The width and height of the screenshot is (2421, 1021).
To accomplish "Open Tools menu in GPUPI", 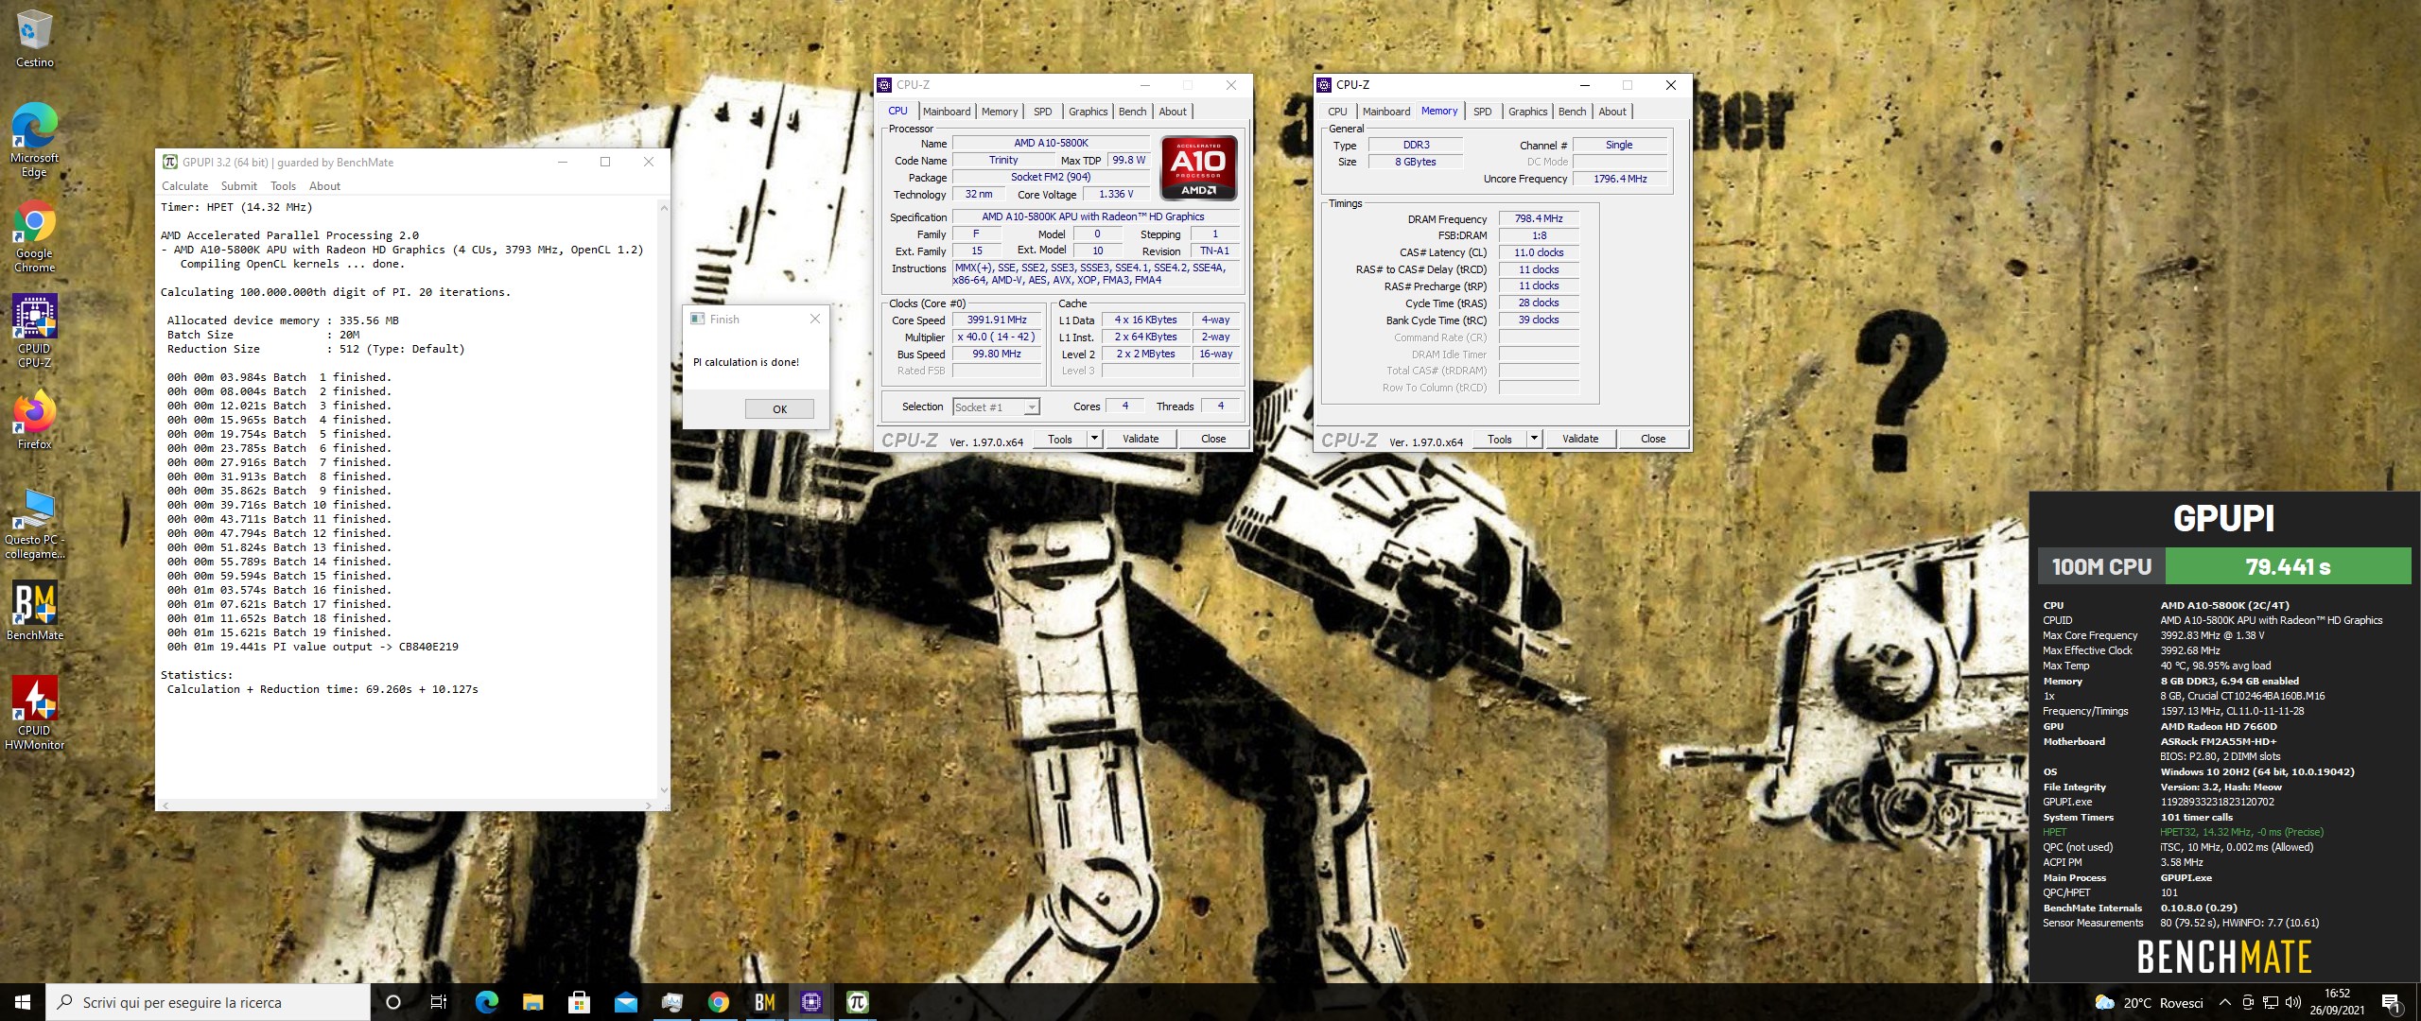I will click(x=283, y=186).
